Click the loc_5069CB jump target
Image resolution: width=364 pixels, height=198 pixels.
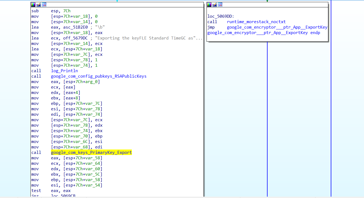63,196
